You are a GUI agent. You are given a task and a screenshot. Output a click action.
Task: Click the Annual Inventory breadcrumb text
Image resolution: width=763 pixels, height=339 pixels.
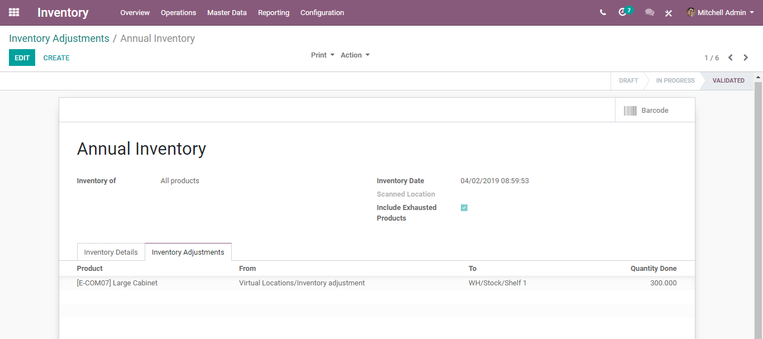tap(158, 39)
